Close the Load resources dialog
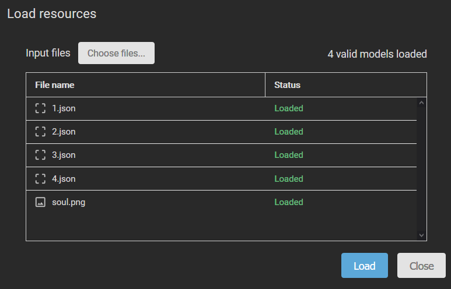Viewport: 451px width, 289px height. click(421, 266)
